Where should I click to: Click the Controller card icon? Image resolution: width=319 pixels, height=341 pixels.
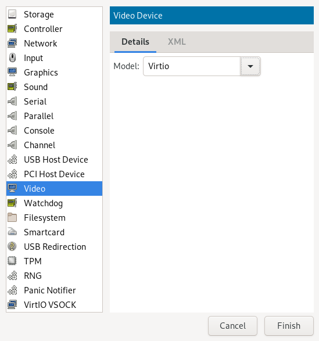(x=12, y=28)
